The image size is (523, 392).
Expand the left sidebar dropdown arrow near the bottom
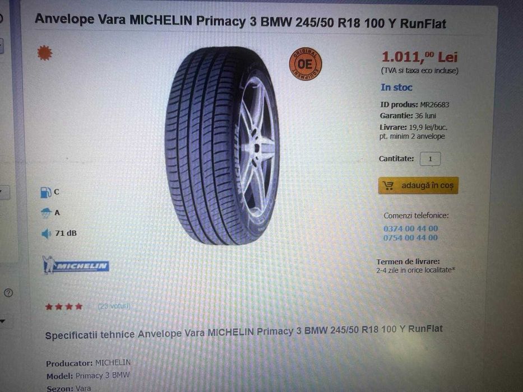tap(3, 321)
